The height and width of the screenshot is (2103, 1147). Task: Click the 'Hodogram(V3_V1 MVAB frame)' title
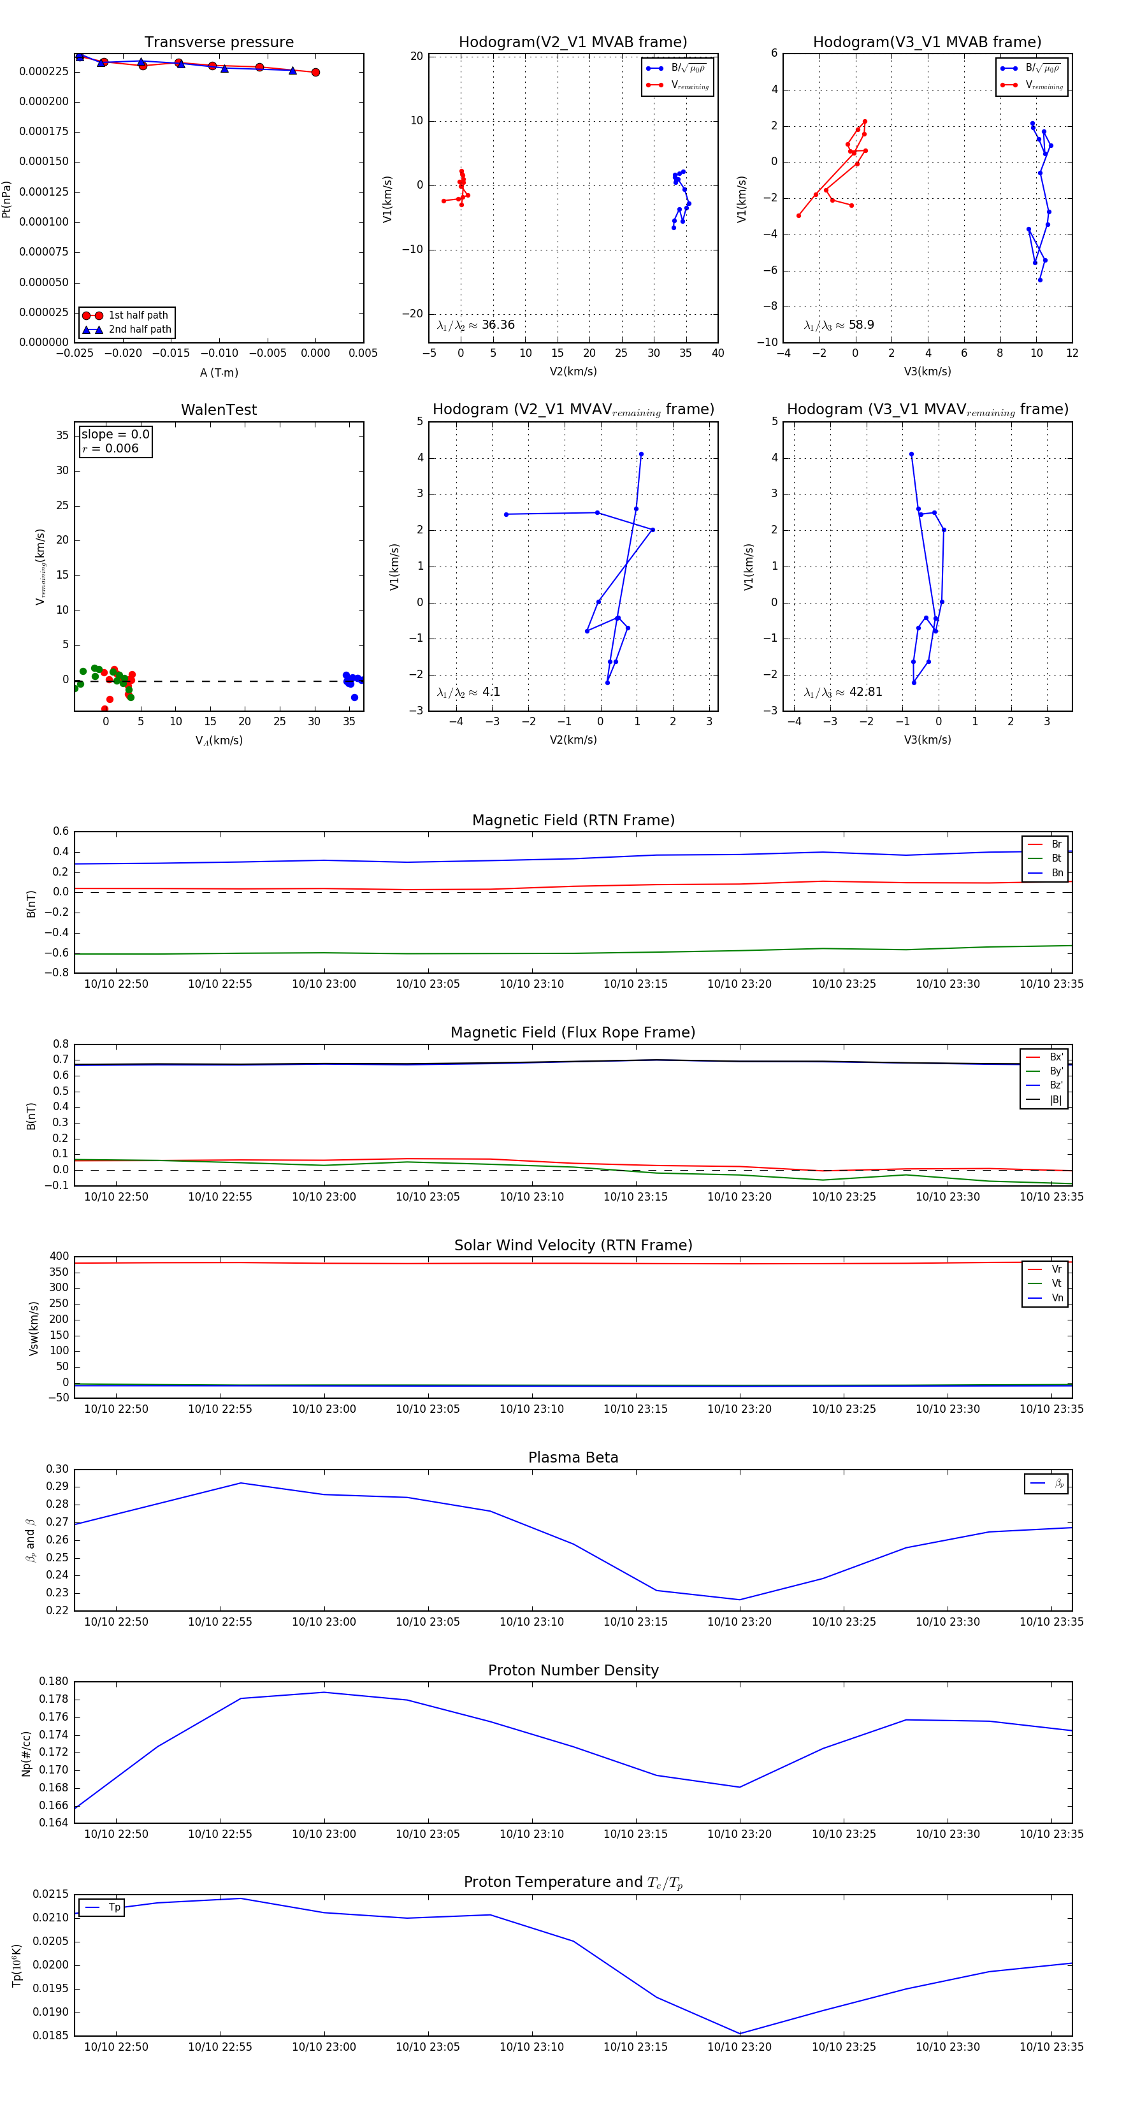[x=927, y=41]
